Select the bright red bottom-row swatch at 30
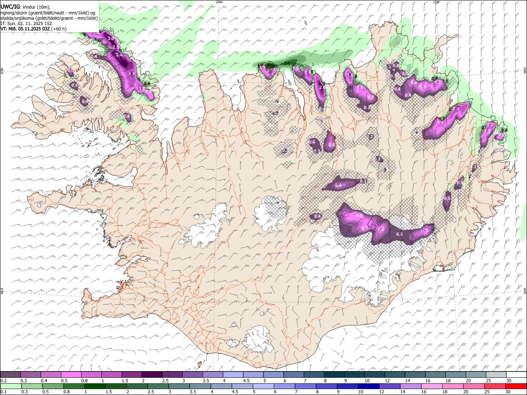Image resolution: width=527 pixels, height=395 pixels. 515,386
